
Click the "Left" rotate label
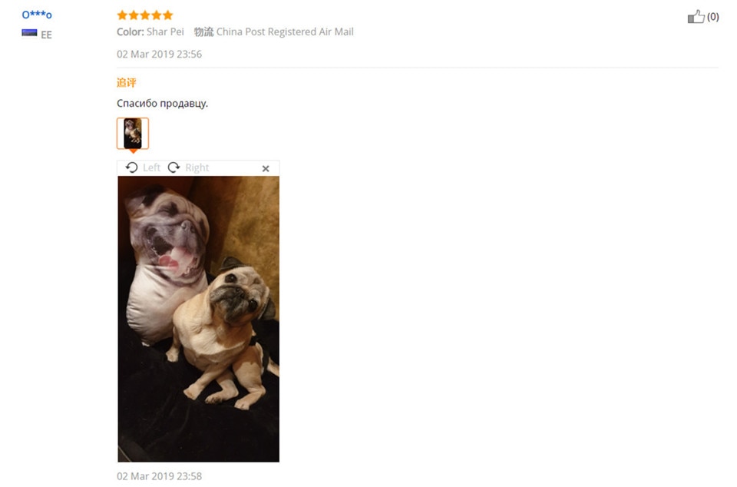[151, 167]
